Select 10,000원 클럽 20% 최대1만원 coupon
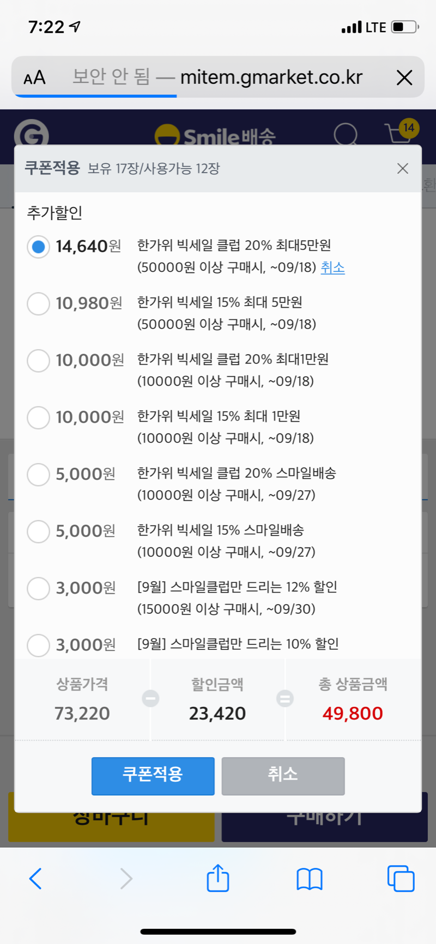This screenshot has height=944, width=436. pyautogui.click(x=38, y=361)
